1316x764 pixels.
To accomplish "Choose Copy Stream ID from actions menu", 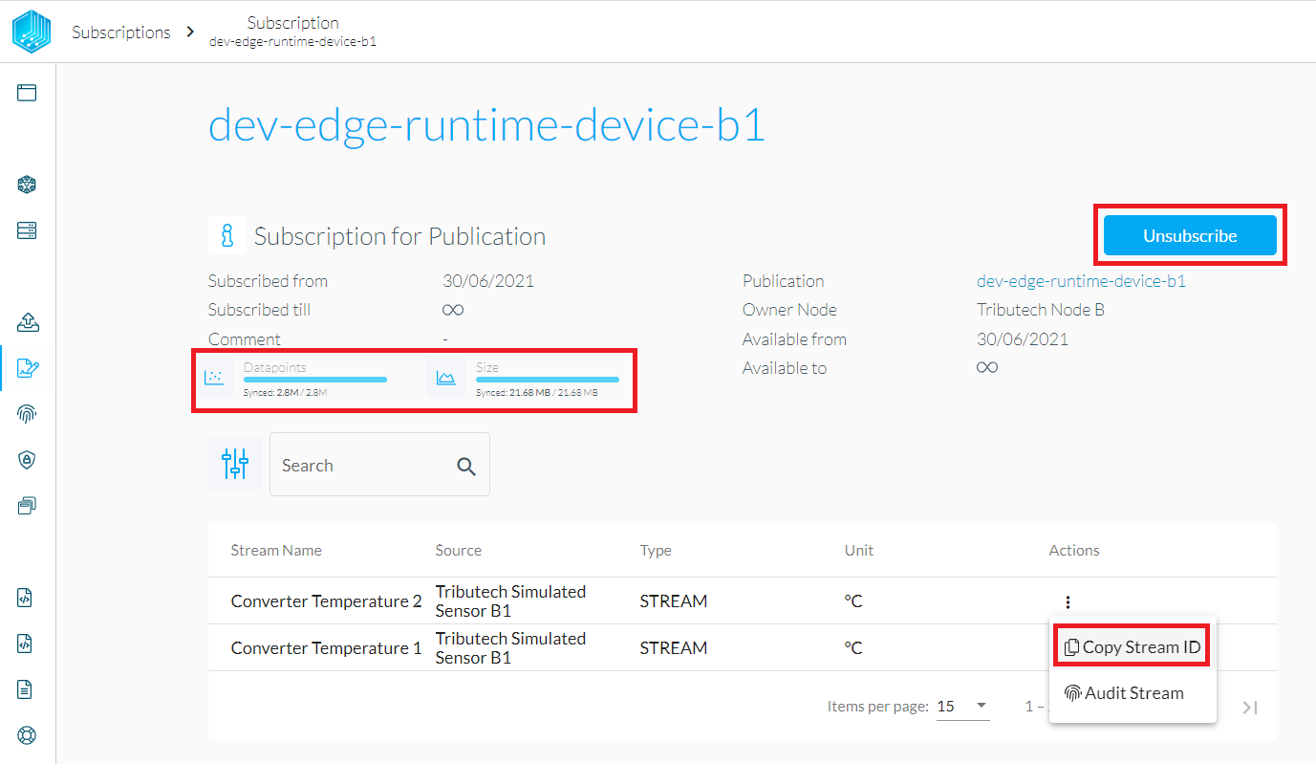I will (1133, 647).
